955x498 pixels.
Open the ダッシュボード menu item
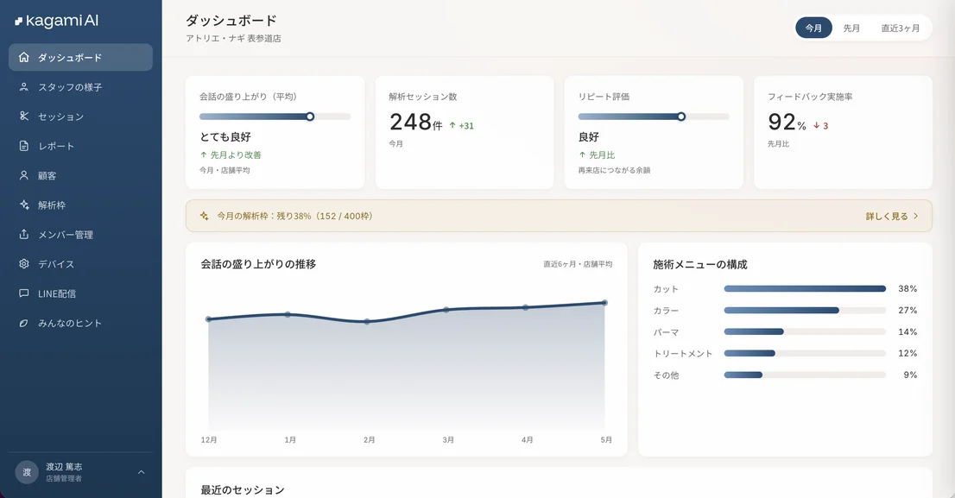coord(80,57)
